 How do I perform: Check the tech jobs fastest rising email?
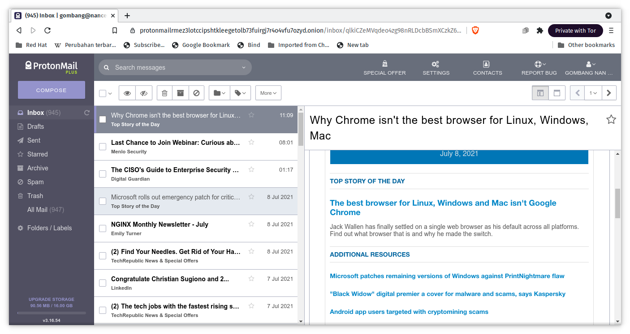(x=103, y=310)
